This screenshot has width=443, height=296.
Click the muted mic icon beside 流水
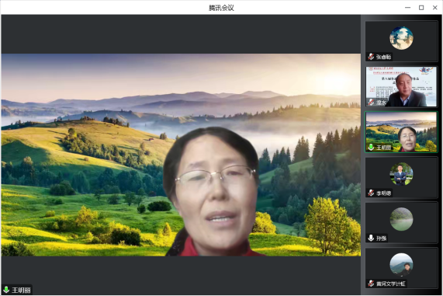coord(371,102)
